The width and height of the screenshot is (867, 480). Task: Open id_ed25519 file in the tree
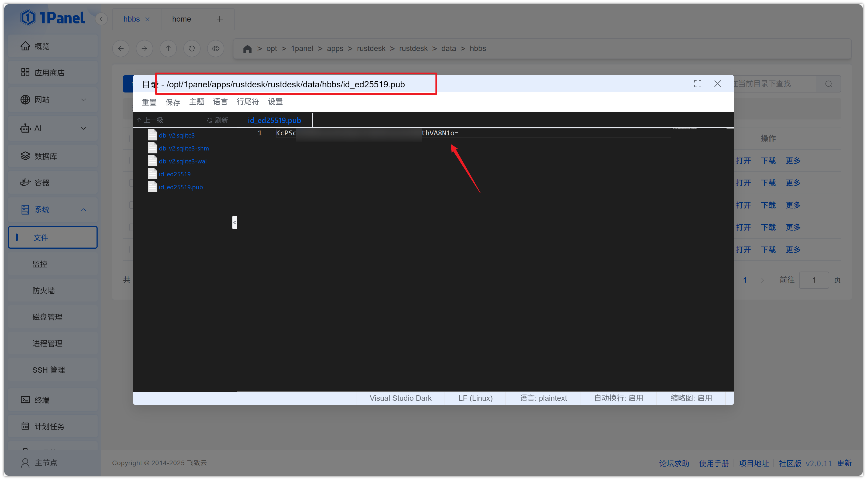pyautogui.click(x=175, y=174)
